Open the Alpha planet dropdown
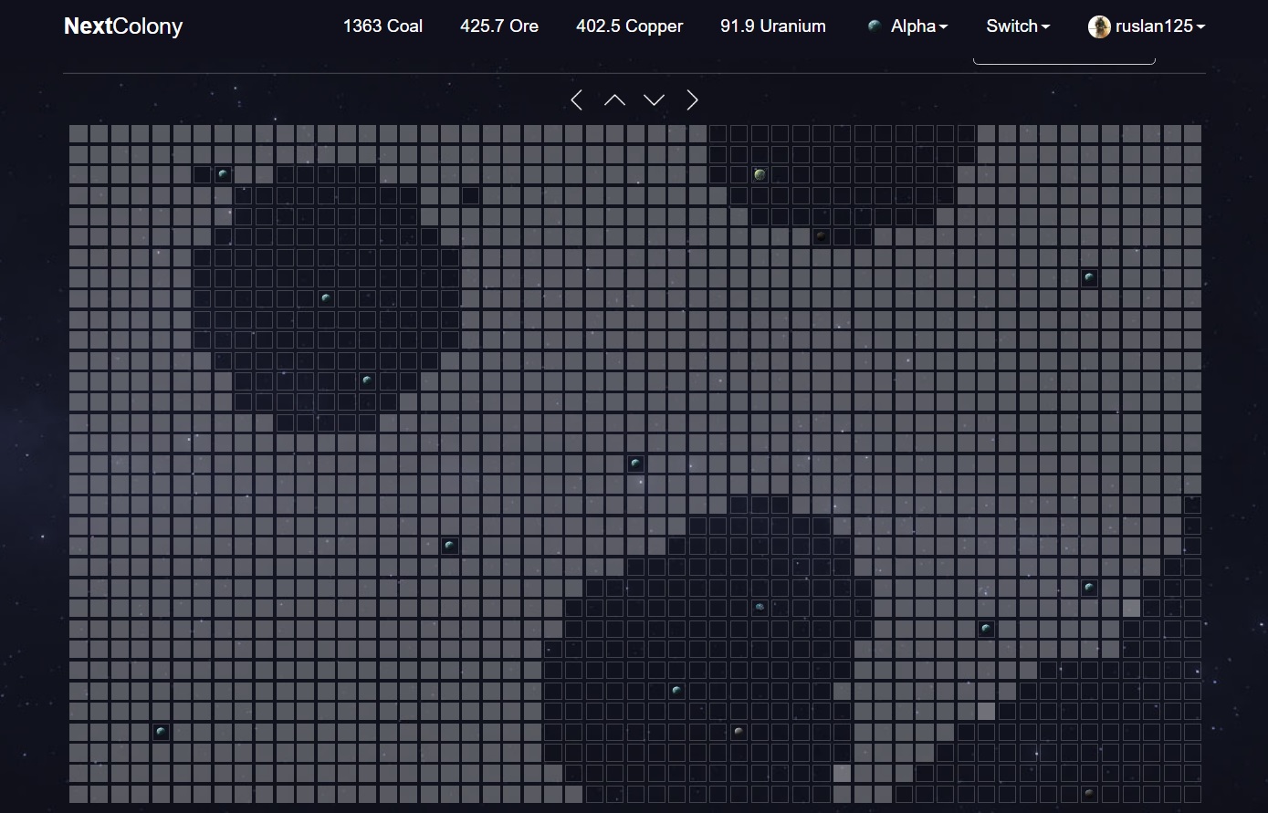1268x813 pixels. [919, 26]
